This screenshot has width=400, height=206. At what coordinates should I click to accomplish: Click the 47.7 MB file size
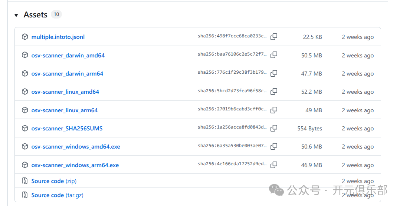point(311,74)
